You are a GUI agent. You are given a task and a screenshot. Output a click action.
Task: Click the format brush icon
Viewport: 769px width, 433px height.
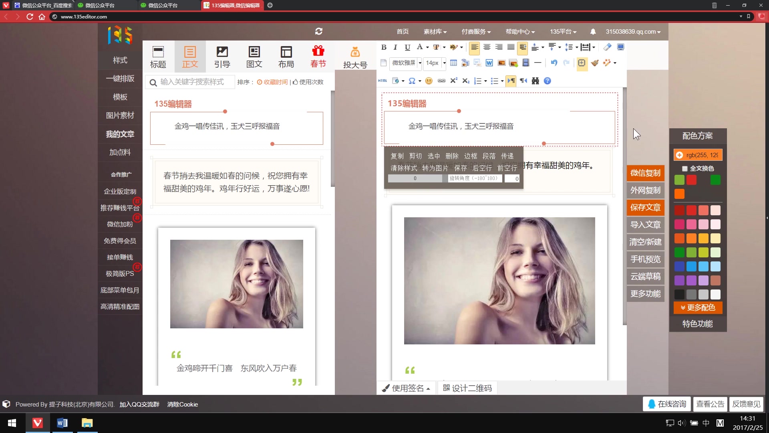click(595, 63)
